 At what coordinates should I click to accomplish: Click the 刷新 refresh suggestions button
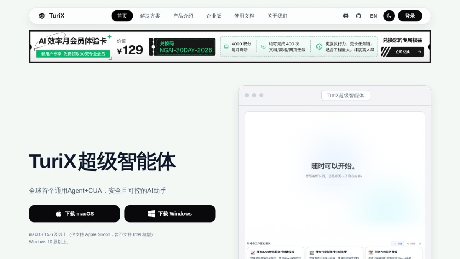411,244
